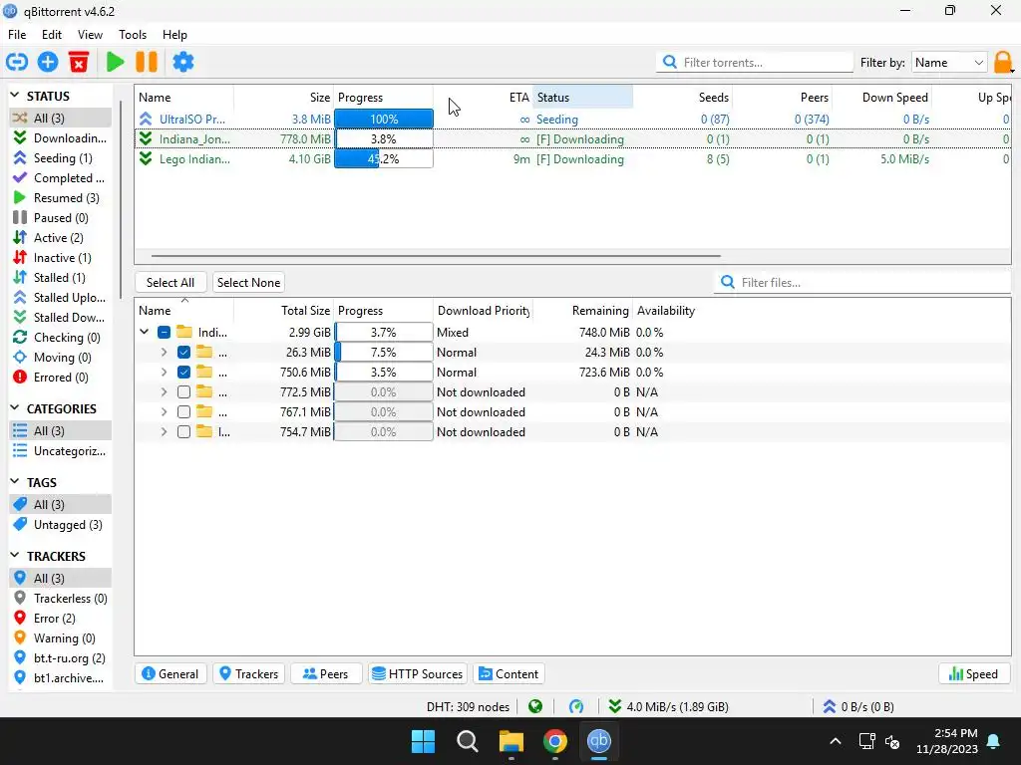Click the orange lock UI icon
The width and height of the screenshot is (1021, 765).
click(x=1003, y=63)
